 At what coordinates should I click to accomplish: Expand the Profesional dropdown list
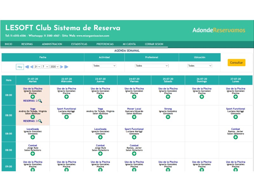click(151, 66)
